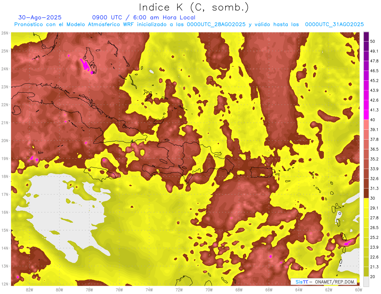Click the '21N' latitude label
381x294 pixels.
(5, 123)
